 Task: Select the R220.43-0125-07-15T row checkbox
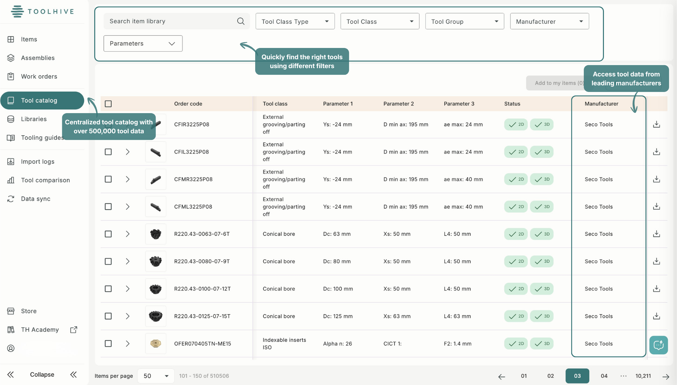pyautogui.click(x=108, y=316)
